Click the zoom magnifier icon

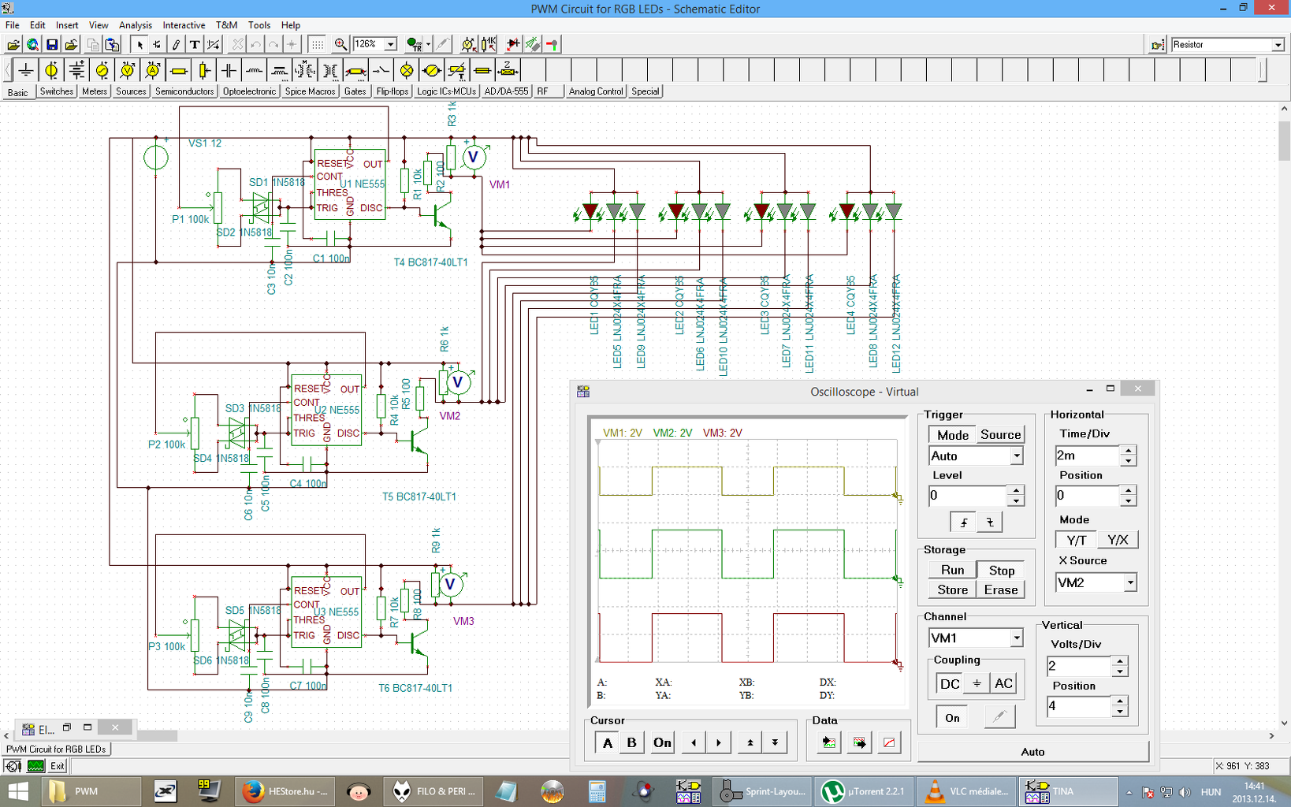tap(340, 45)
